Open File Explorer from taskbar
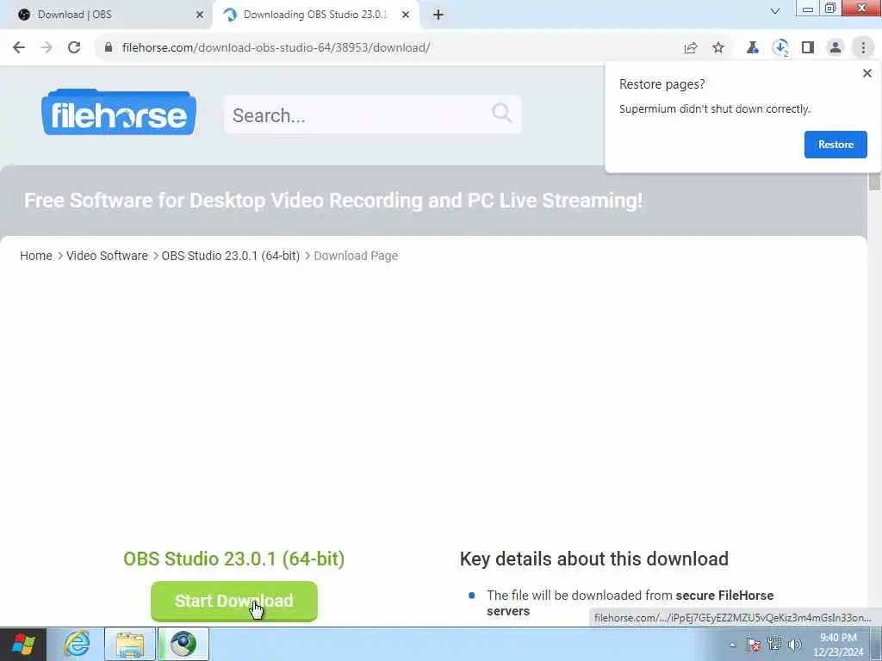The width and height of the screenshot is (882, 661). (x=130, y=644)
